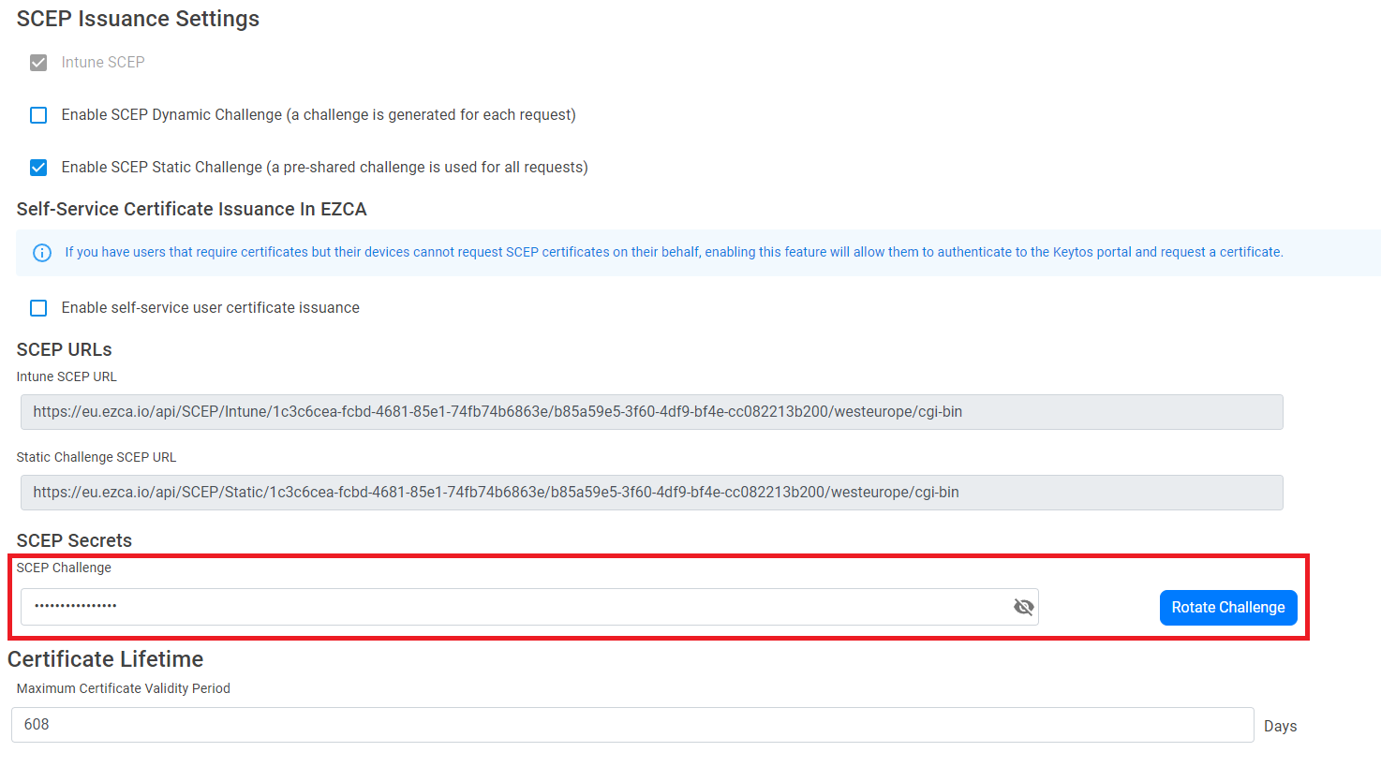
Task: Click inside the Intune SCEP URL field
Action: [x=651, y=412]
